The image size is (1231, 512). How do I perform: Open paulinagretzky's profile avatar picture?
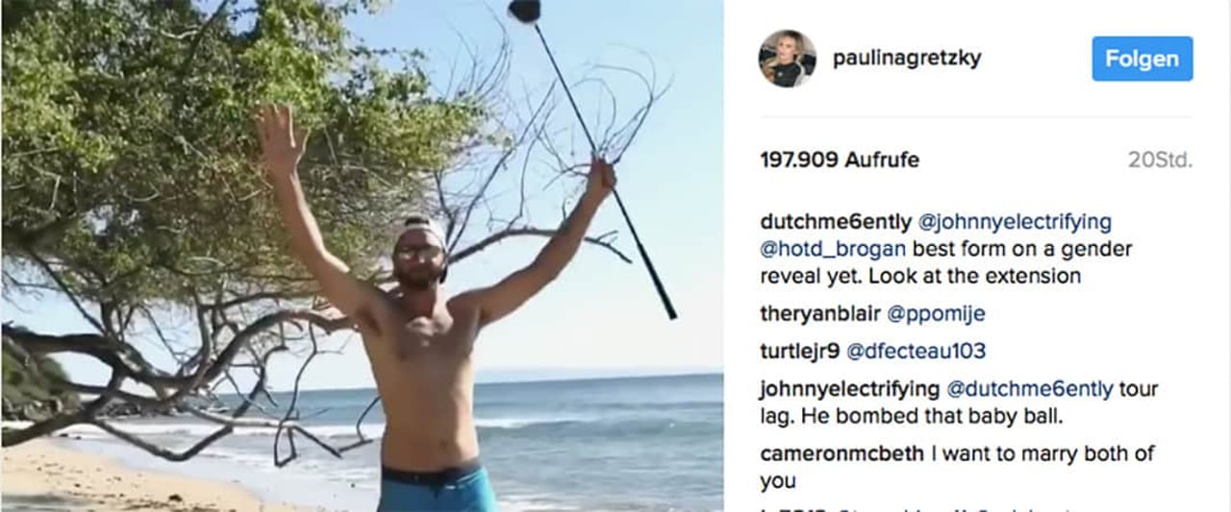[788, 59]
